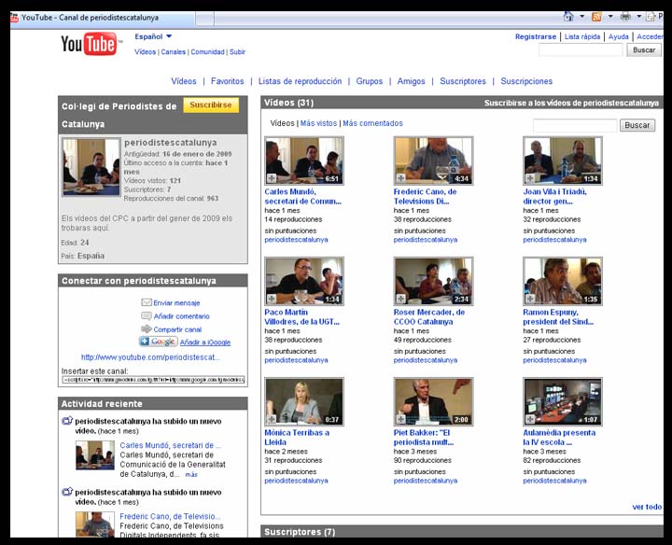Click in the top YouTube search field
This screenshot has height=545, width=672.
[x=581, y=50]
